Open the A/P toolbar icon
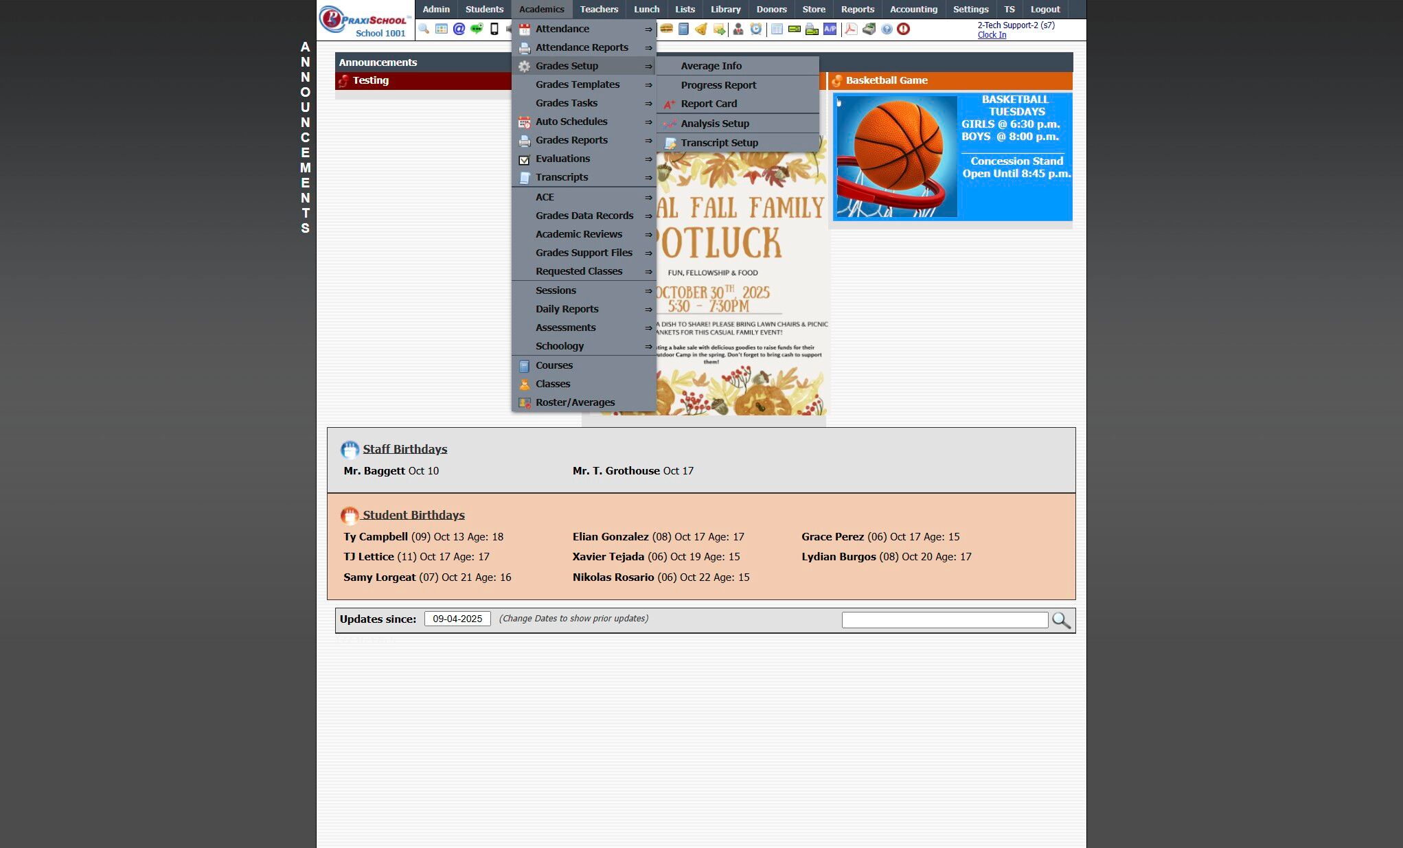This screenshot has width=1403, height=848. point(830,29)
